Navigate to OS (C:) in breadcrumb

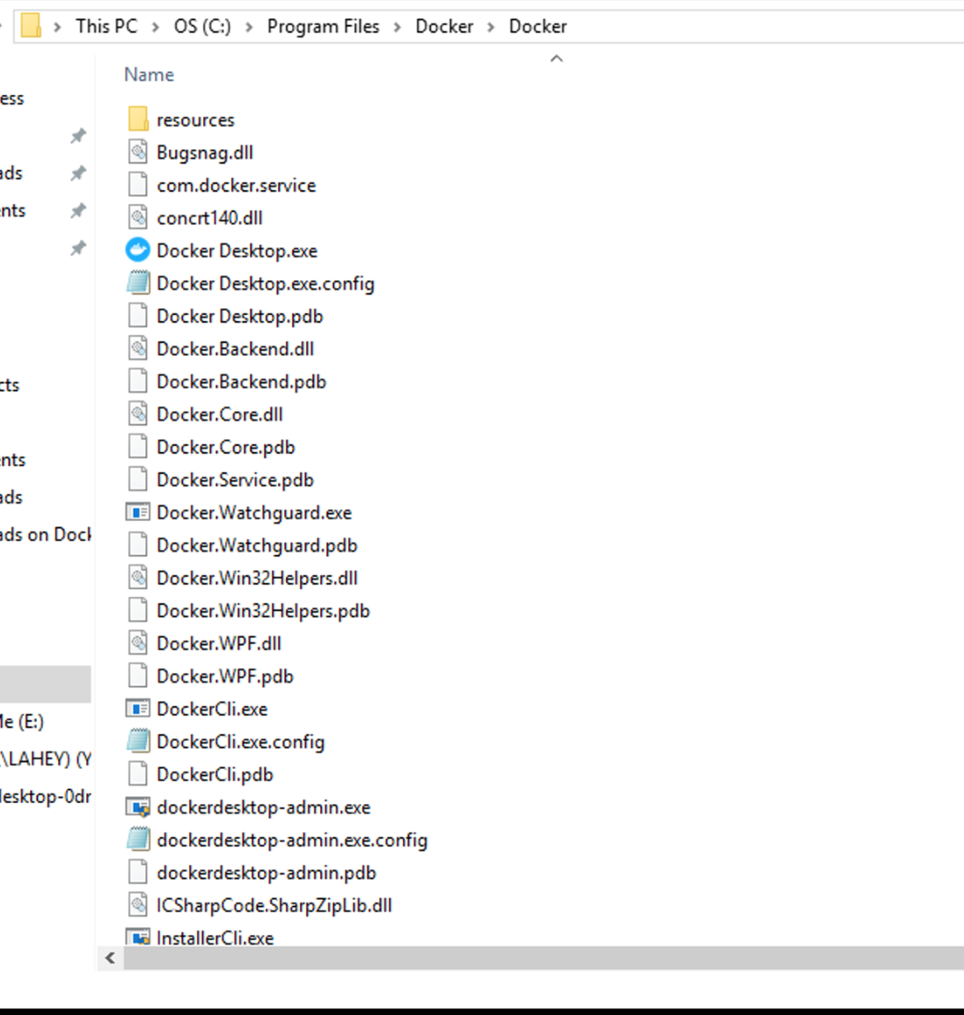pos(202,26)
